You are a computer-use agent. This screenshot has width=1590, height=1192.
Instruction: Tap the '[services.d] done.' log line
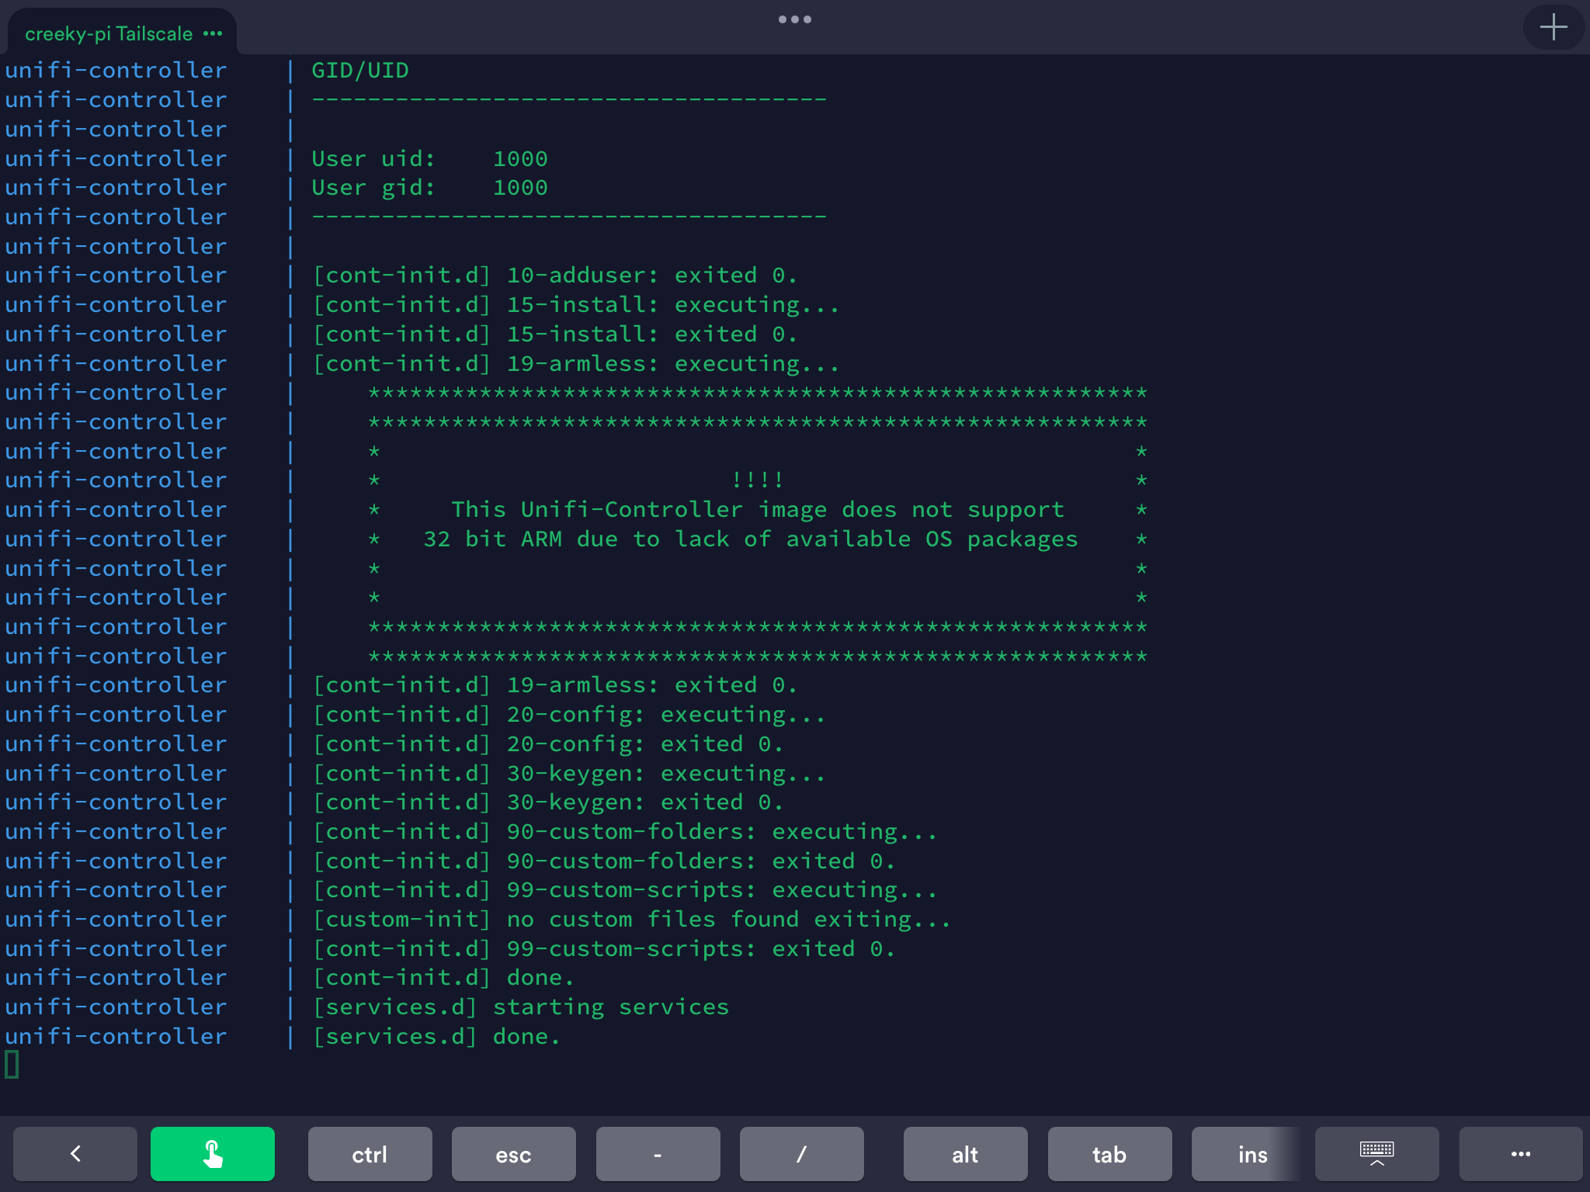coord(435,1035)
